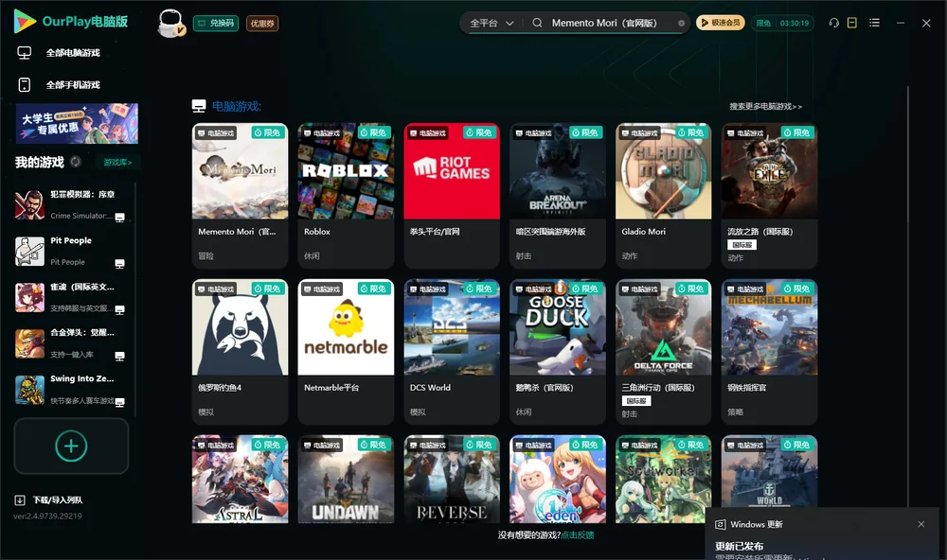This screenshot has height=560, width=947.
Task: Click PC icon on Crime Simulator row
Action: (119, 218)
